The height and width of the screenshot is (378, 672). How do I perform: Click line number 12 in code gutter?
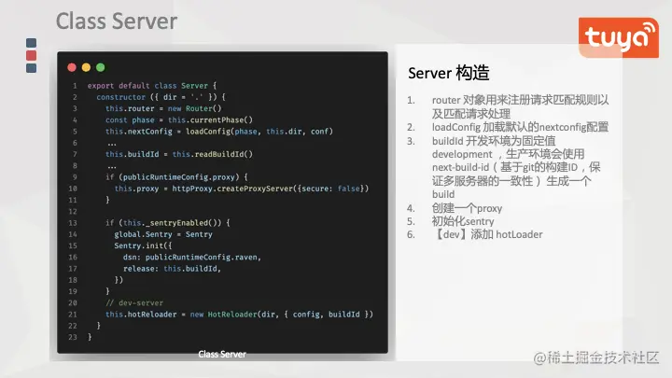pyautogui.click(x=73, y=211)
